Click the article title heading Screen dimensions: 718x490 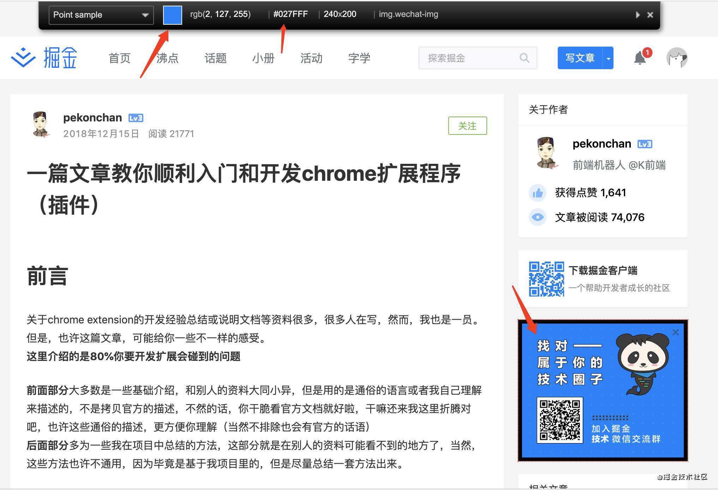[x=244, y=189]
